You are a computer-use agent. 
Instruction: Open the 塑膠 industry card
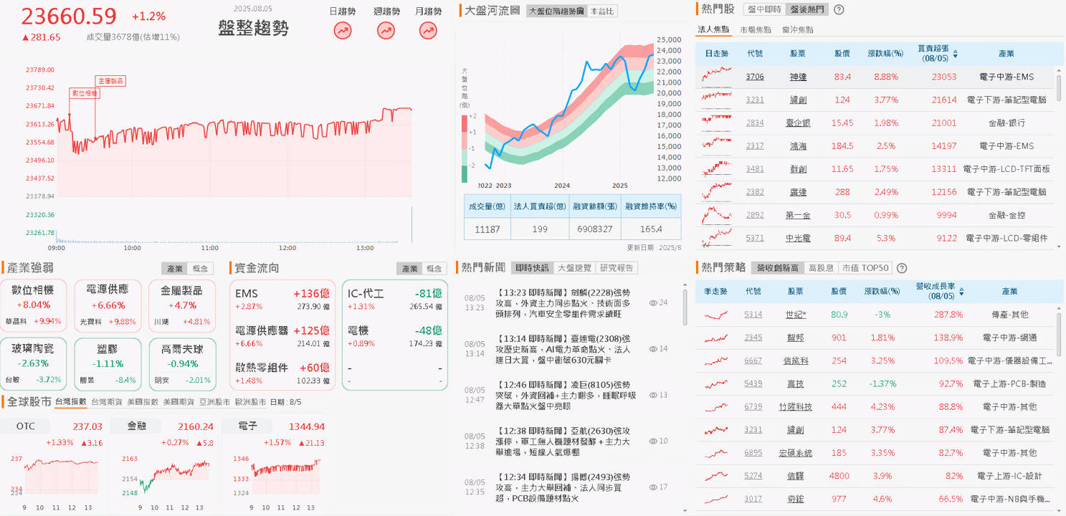(107, 364)
